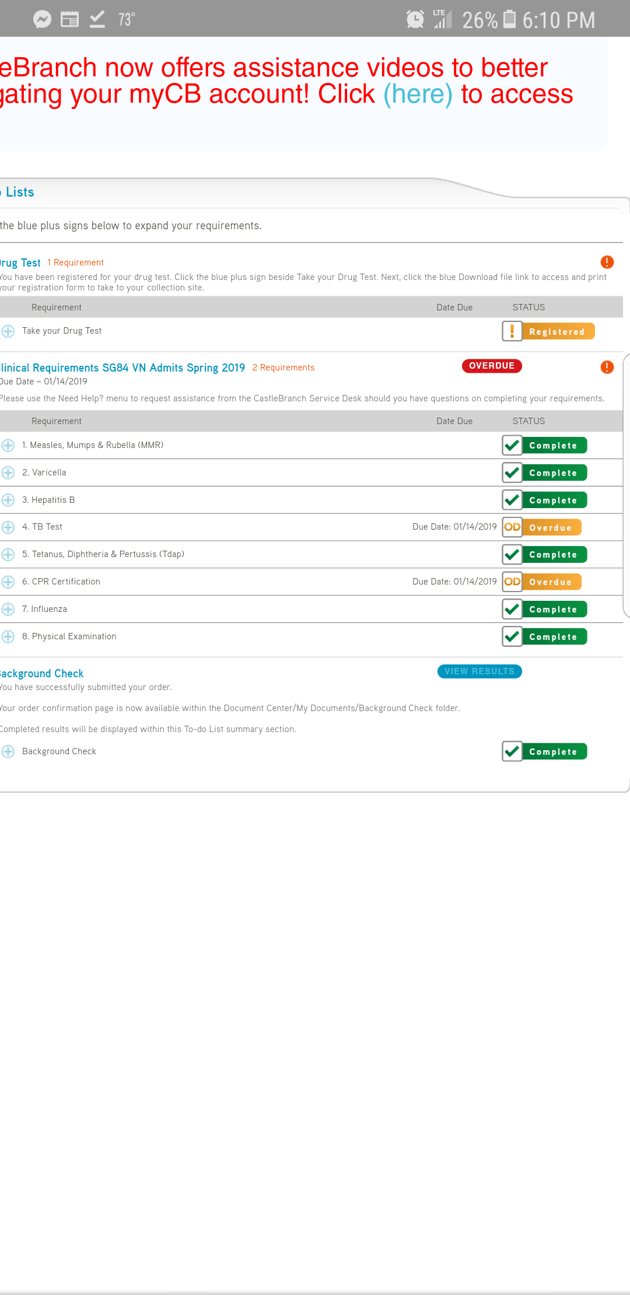This screenshot has height=1295, width=630.
Task: Expand the Background Check row
Action: [8, 752]
